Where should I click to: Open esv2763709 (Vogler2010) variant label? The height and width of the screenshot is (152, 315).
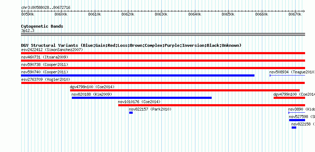click(46, 79)
